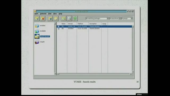This screenshot has height=96, width=170.
Task: Click the package info toolbar icon
Action: [50, 18]
